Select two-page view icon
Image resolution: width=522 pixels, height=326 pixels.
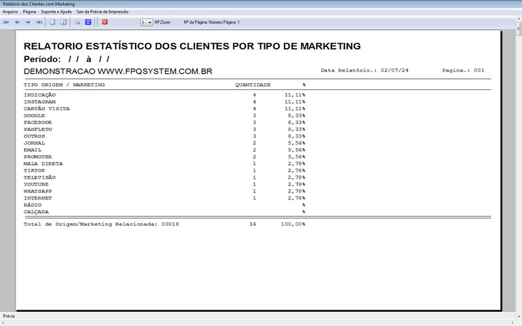click(x=63, y=22)
